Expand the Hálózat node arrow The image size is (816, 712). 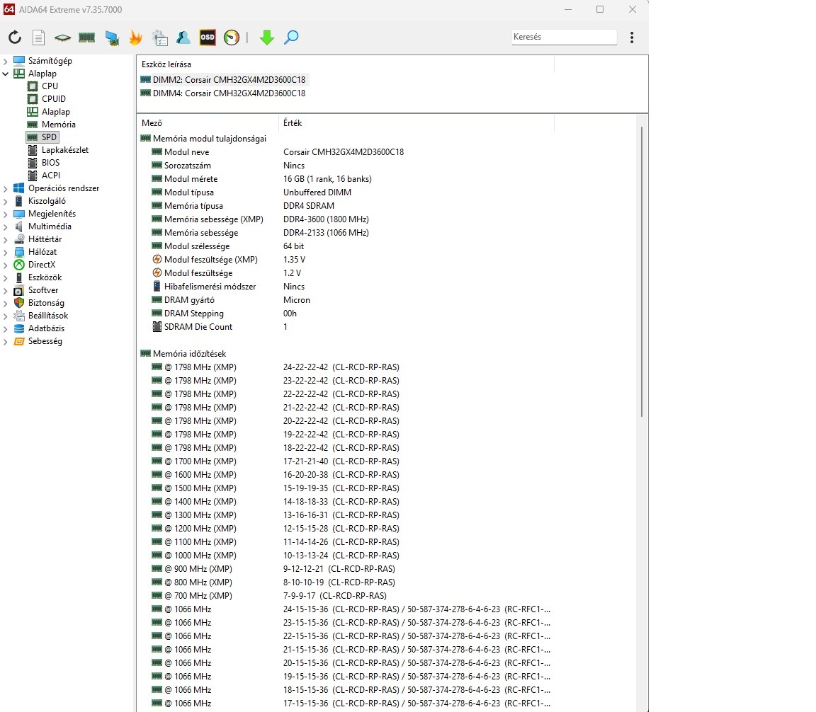[x=6, y=252]
